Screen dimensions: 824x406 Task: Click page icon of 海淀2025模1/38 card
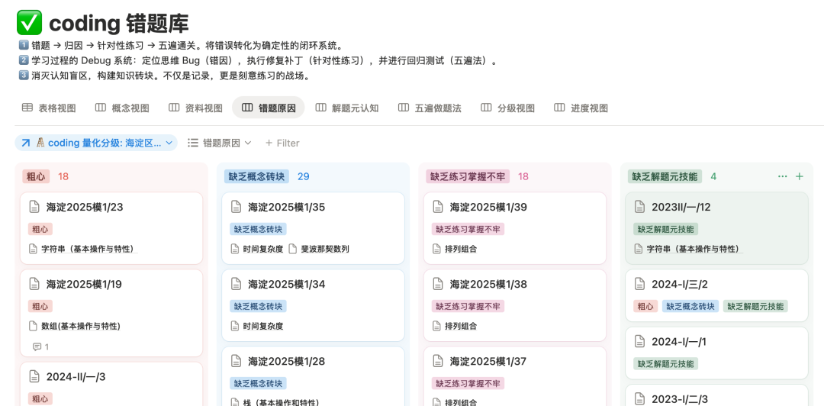pyautogui.click(x=438, y=284)
